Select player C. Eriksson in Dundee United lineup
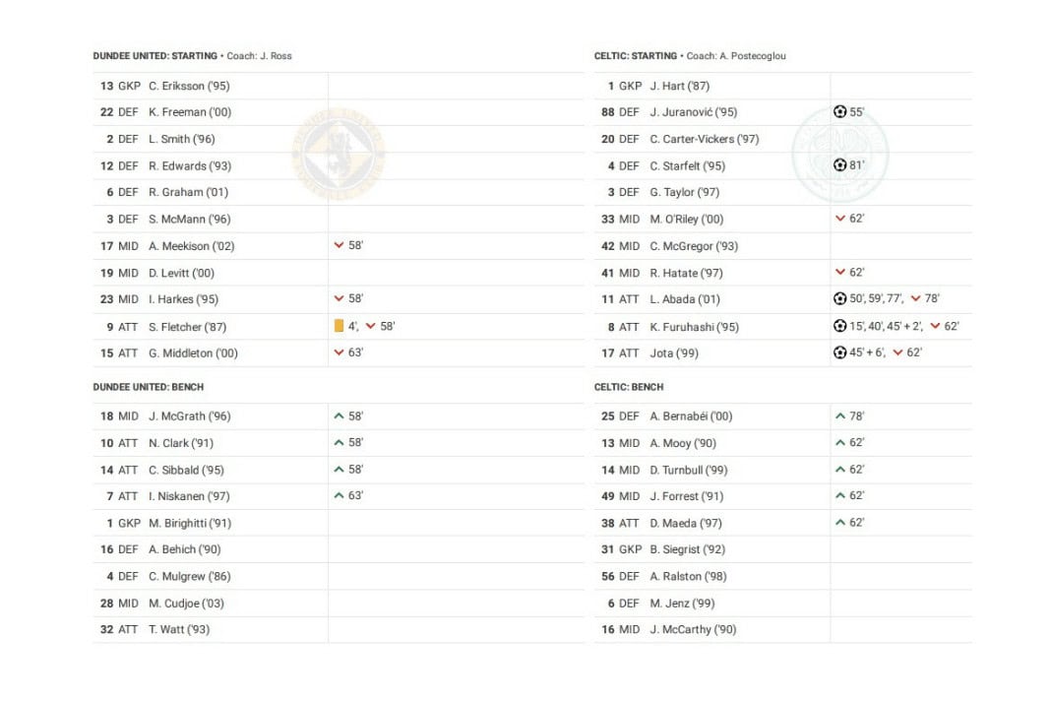The height and width of the screenshot is (701, 1051). [x=189, y=86]
